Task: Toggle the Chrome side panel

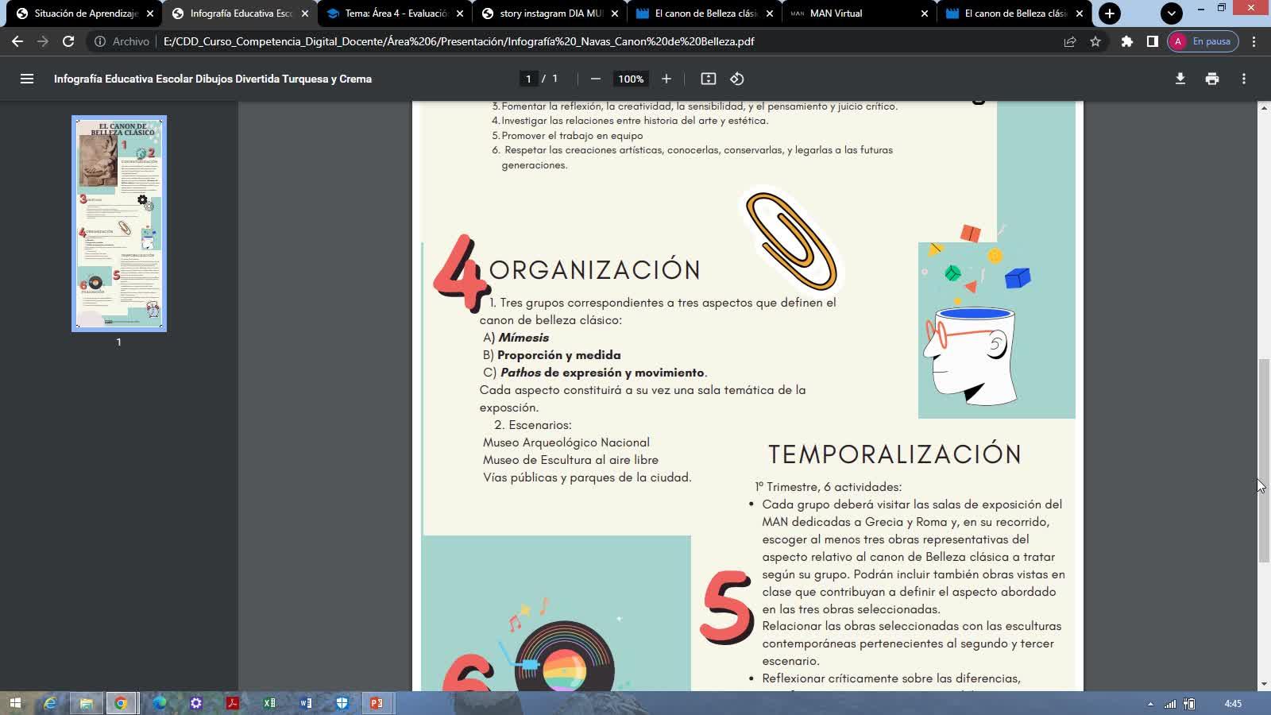Action: click(x=1152, y=41)
